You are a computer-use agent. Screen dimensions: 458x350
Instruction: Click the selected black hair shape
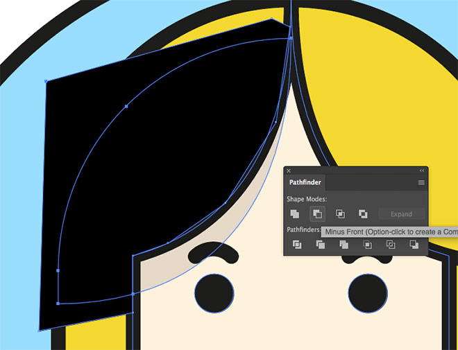click(161, 175)
